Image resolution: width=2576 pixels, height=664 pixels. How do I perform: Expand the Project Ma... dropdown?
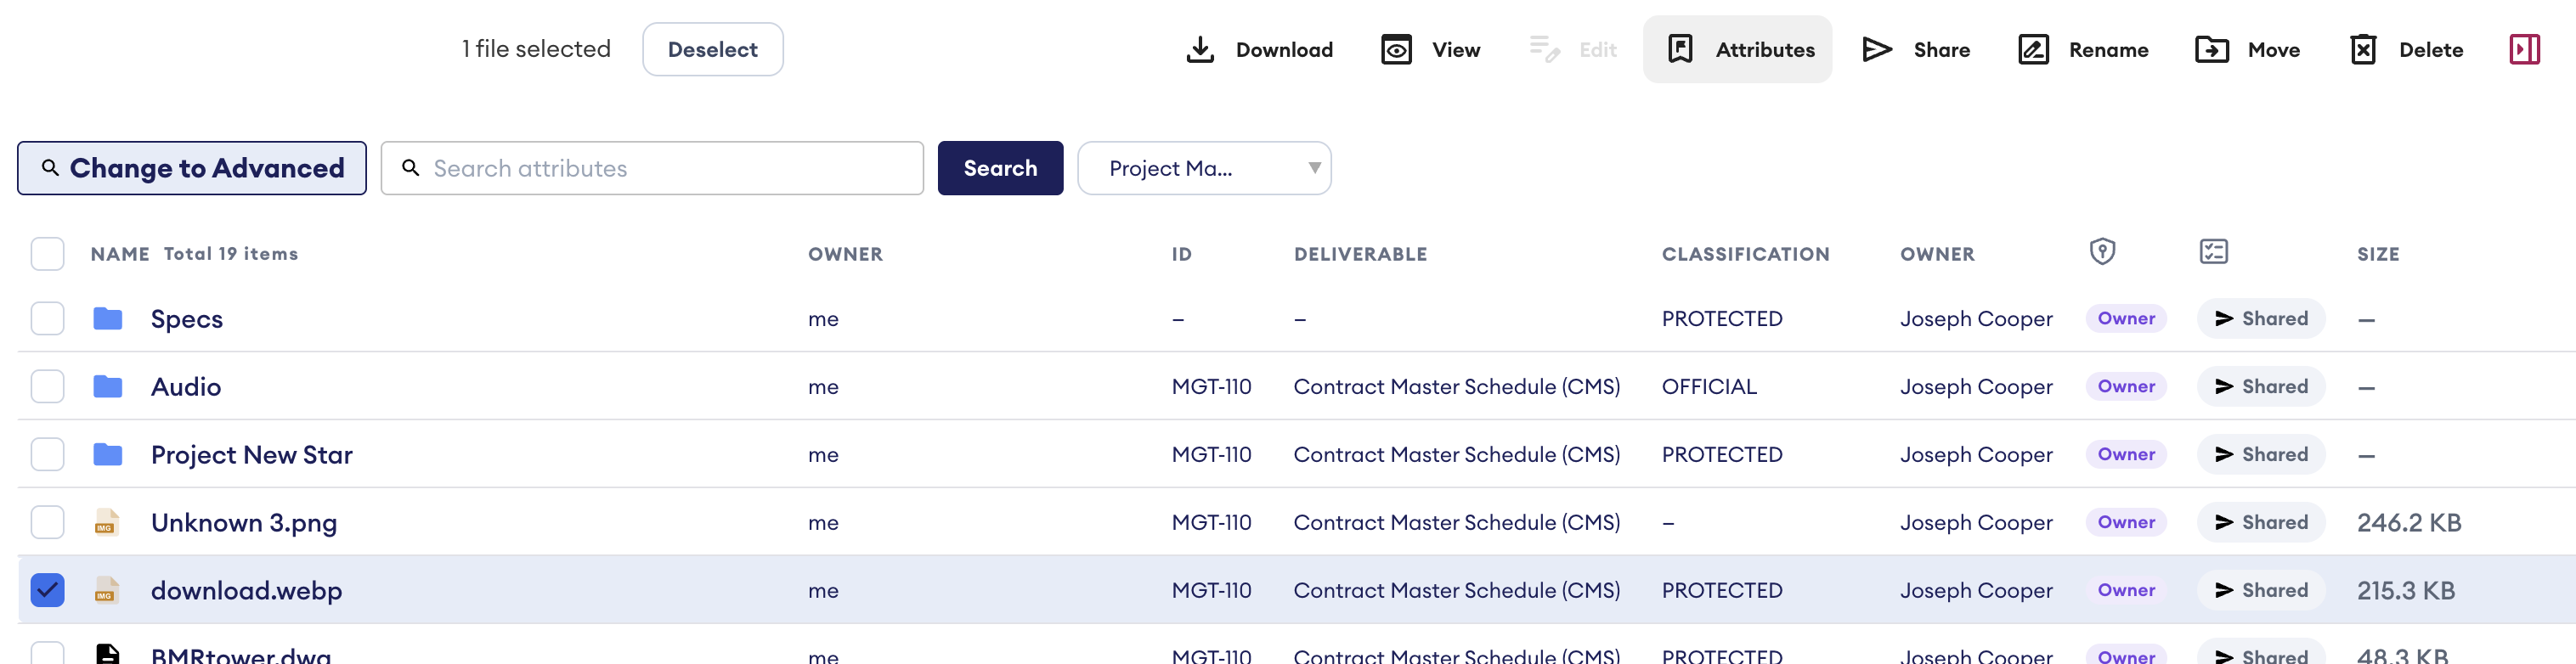point(1204,168)
